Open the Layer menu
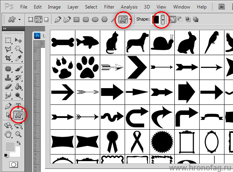 (73, 7)
